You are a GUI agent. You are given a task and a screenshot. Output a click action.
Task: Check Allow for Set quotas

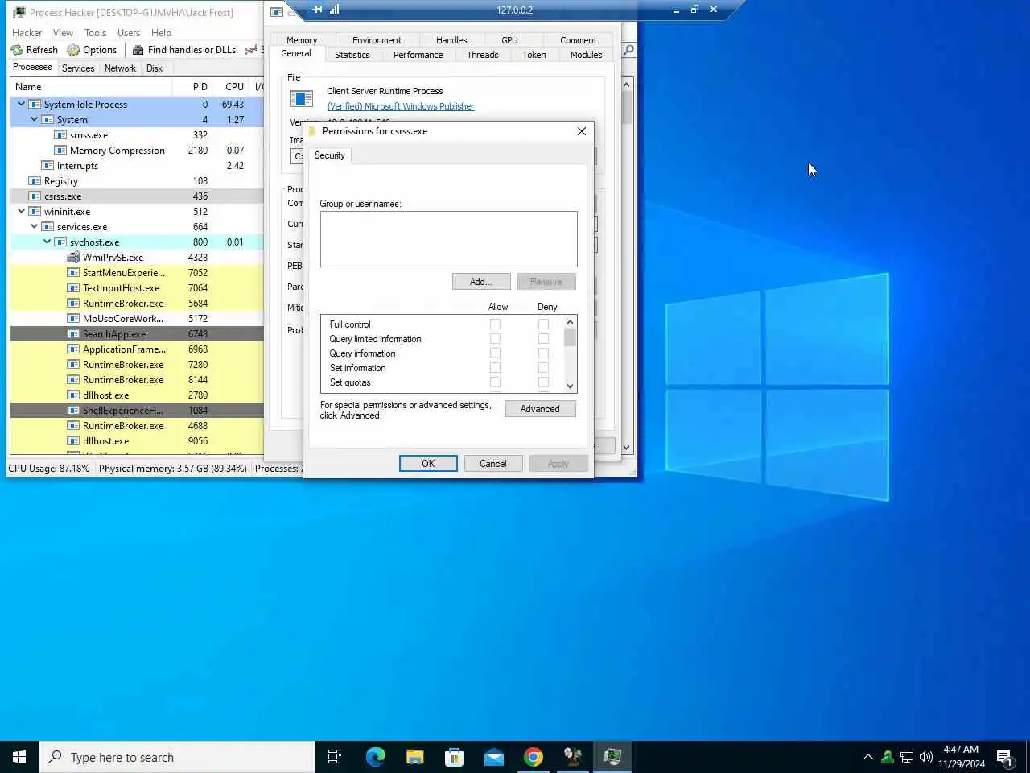pos(495,382)
